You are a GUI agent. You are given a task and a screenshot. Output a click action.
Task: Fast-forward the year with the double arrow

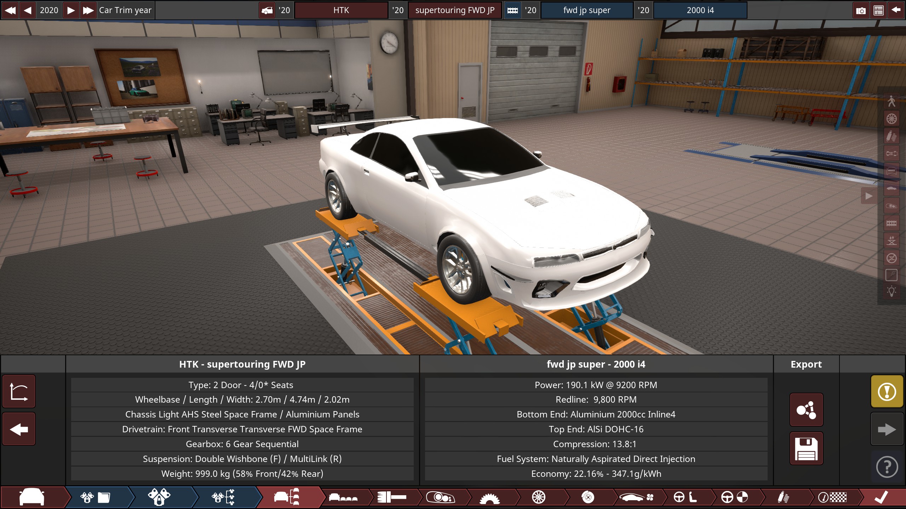pos(88,10)
